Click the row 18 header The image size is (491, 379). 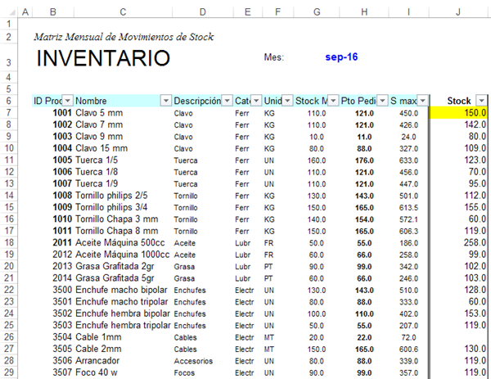pyautogui.click(x=7, y=244)
